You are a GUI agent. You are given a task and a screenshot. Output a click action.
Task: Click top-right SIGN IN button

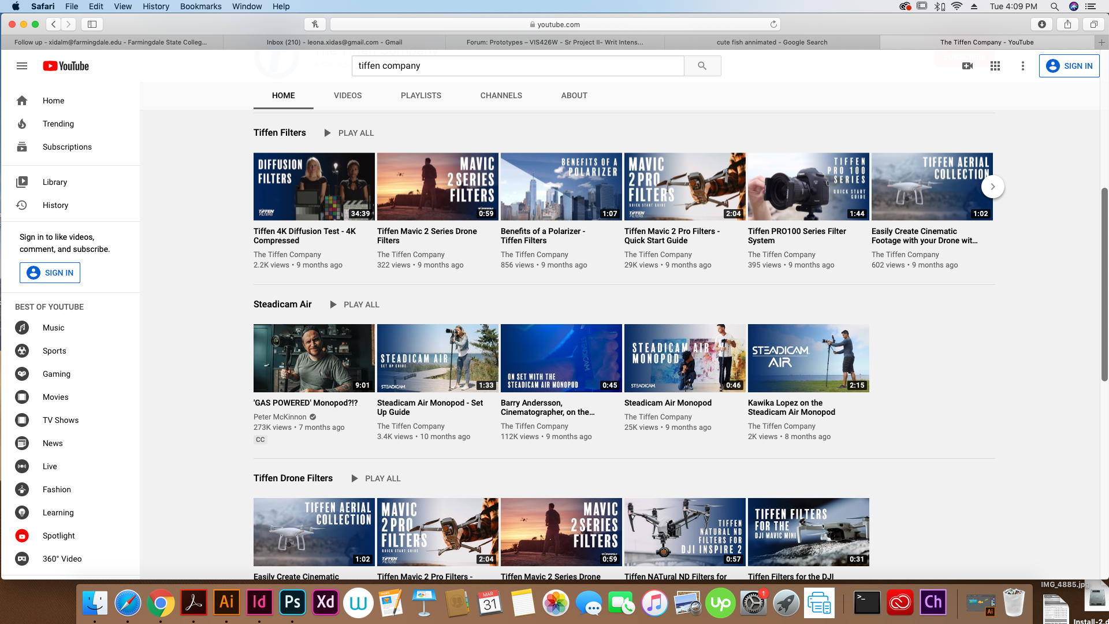pyautogui.click(x=1069, y=66)
